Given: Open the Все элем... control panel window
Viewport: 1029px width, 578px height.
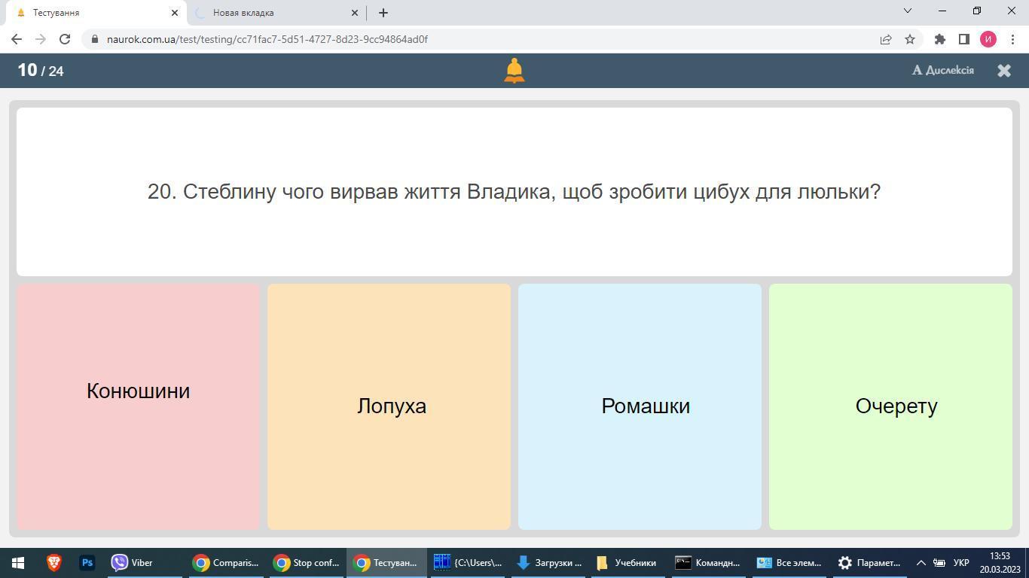Looking at the screenshot, I should [791, 563].
